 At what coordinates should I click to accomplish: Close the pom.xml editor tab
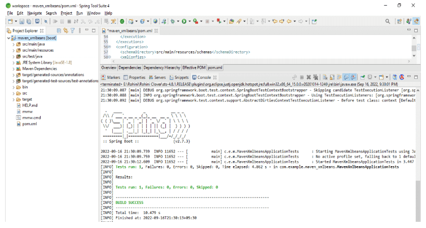click(x=156, y=30)
